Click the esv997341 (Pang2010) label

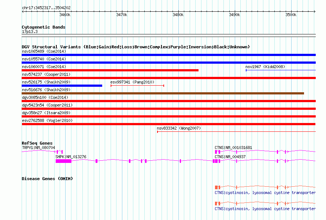point(132,82)
